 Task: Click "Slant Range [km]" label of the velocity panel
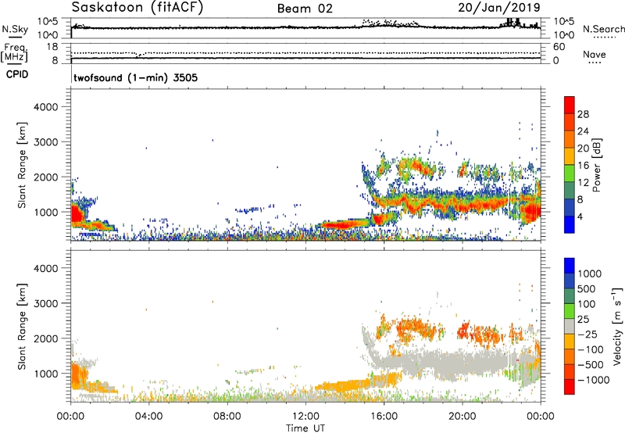point(22,327)
